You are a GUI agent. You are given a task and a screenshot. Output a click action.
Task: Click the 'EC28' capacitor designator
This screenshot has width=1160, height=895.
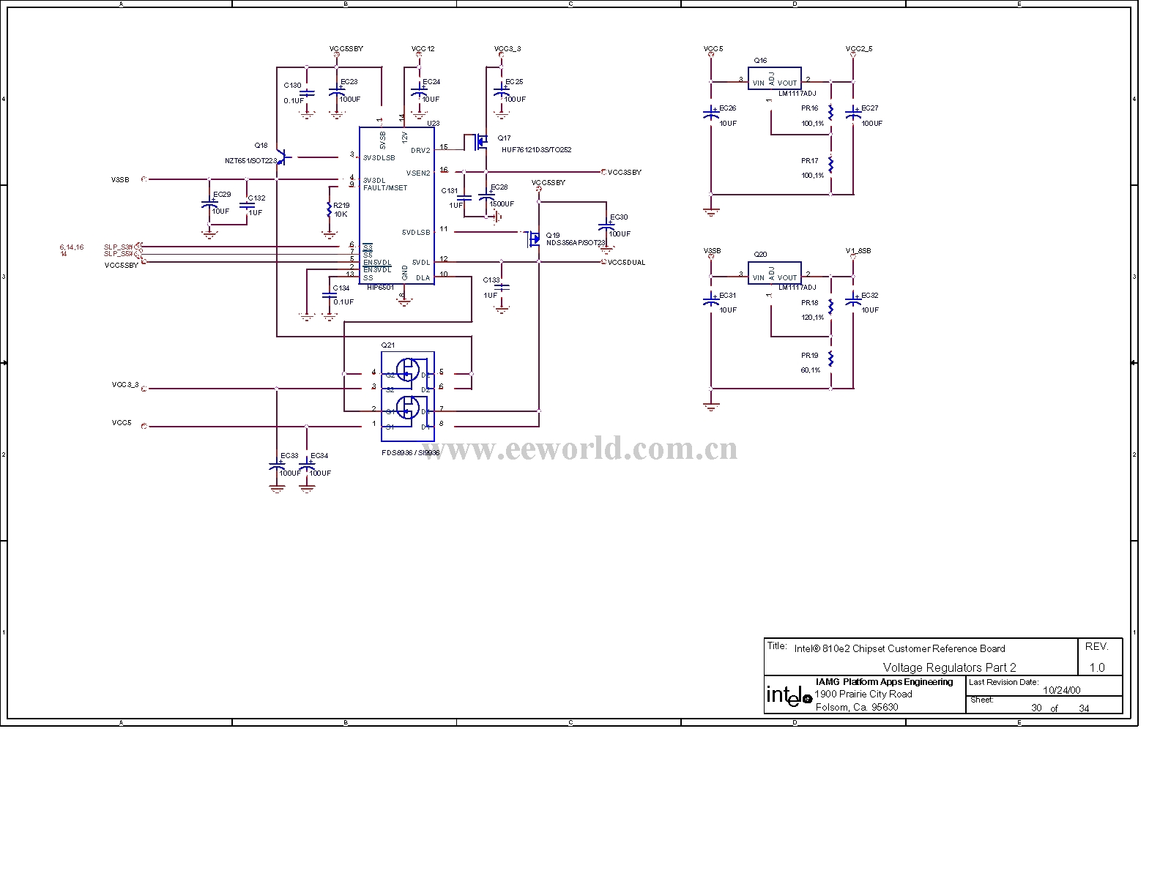click(x=499, y=187)
